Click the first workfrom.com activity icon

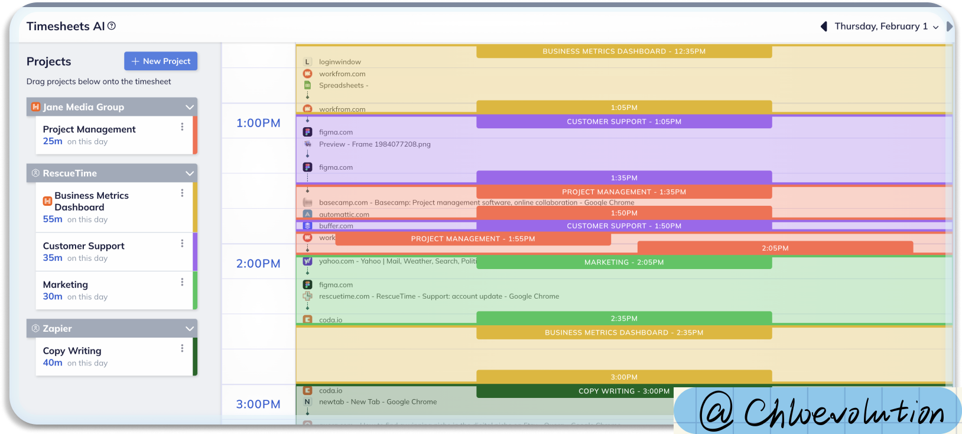307,74
